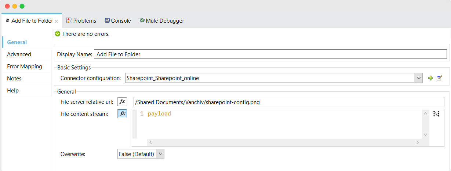The width and height of the screenshot is (451, 171).
Task: Switch to the Problems tab
Action: (x=81, y=21)
